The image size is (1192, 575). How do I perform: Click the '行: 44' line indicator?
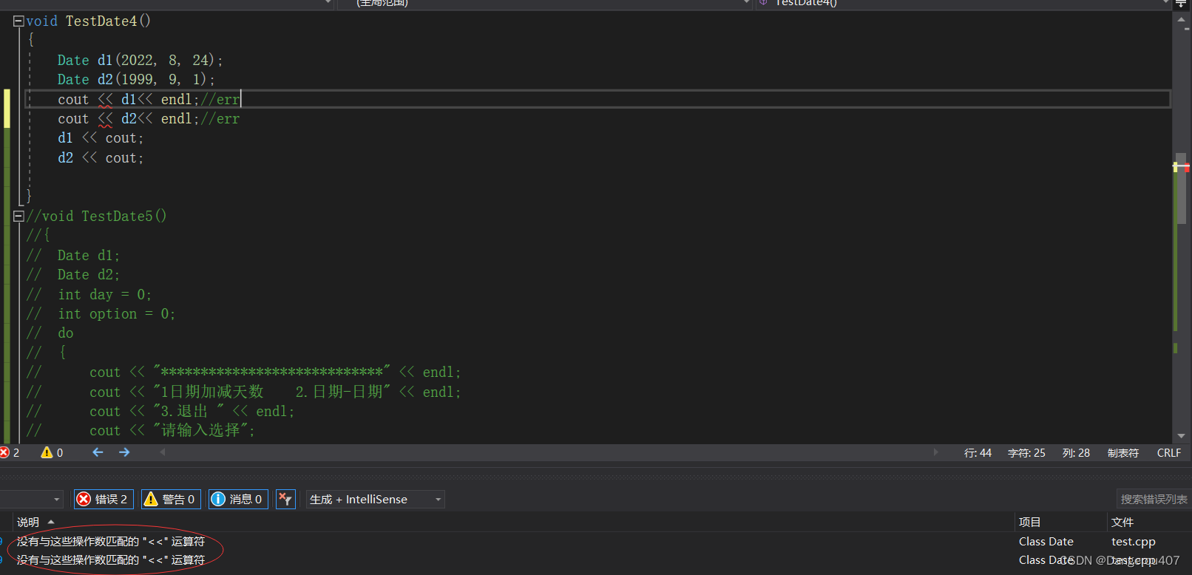point(978,453)
